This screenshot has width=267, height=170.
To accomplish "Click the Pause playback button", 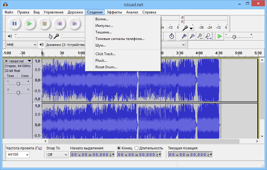I will pos(14,24).
